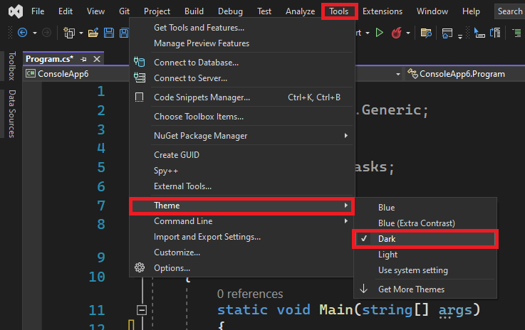This screenshot has height=330, width=525.
Task: Open the Toolbox side panel tab
Action: tap(11, 66)
